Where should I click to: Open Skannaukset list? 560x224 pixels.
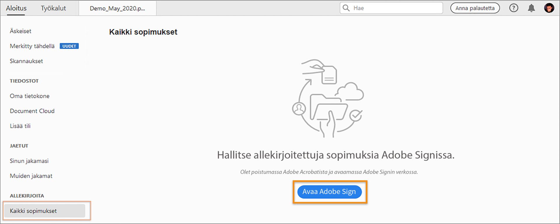[26, 61]
